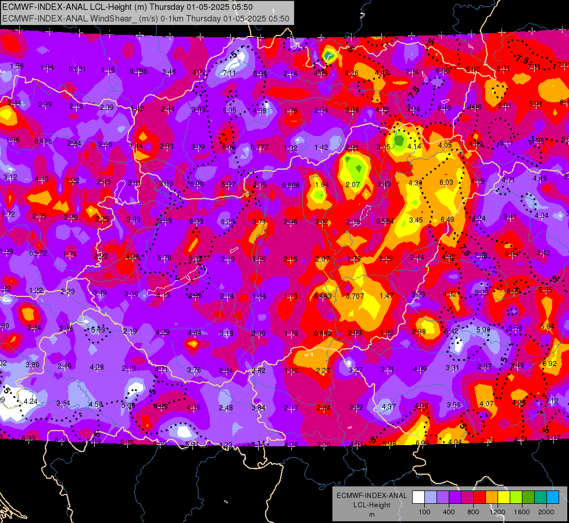The image size is (569, 523).
Task: Click the wind shear value 4.28
Action: [x=97, y=367]
